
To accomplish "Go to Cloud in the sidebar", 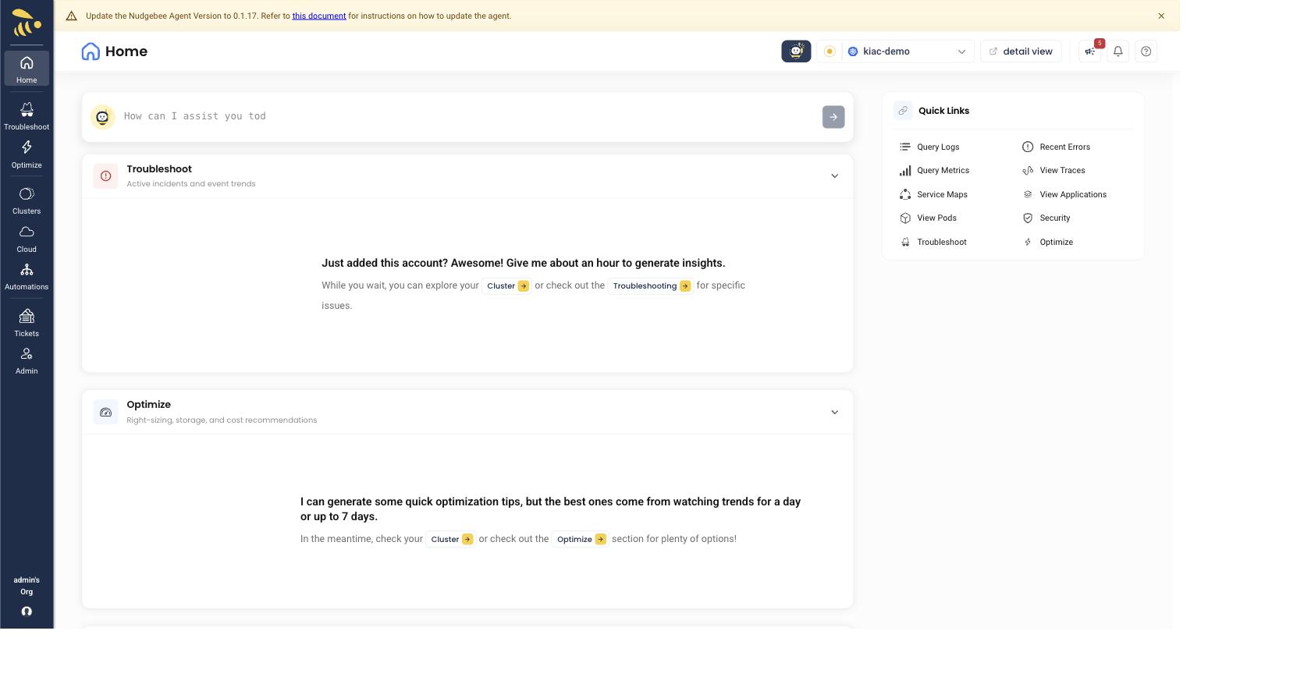I will [x=27, y=239].
